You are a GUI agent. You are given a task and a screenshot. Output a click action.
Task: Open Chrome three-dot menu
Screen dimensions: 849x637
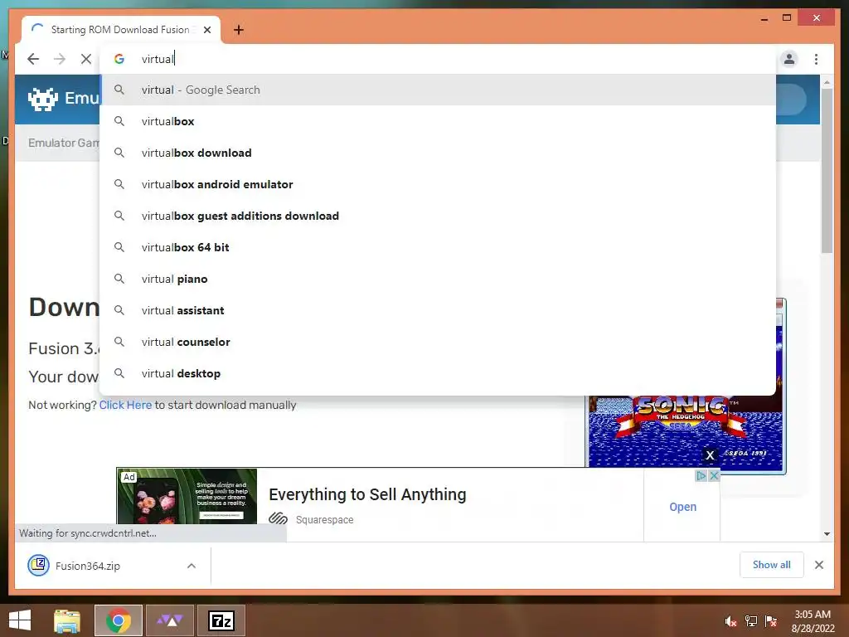click(x=816, y=59)
